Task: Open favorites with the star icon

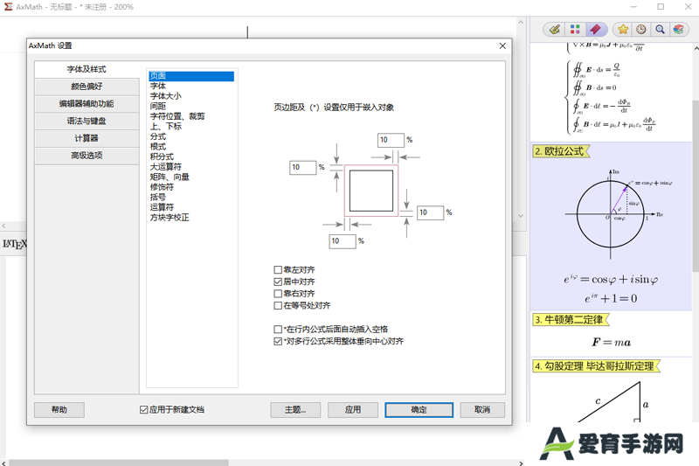Action: pyautogui.click(x=623, y=30)
